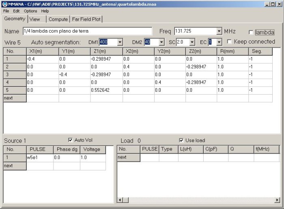Image resolution: width=284 pixels, height=209 pixels.
Task: Expand the Freq dropdown arrow
Action: point(219,31)
